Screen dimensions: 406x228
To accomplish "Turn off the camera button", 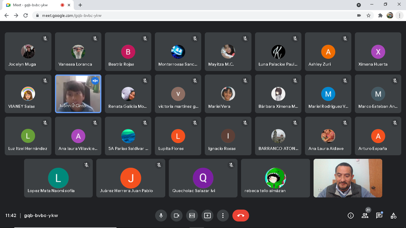I will [176, 215].
